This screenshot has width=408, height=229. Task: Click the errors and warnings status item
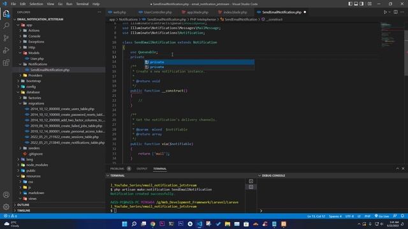click(x=10, y=216)
